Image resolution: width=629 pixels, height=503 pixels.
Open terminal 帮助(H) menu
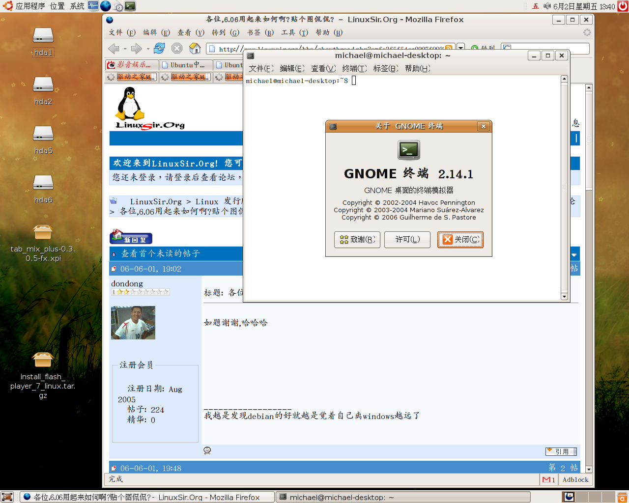point(418,68)
